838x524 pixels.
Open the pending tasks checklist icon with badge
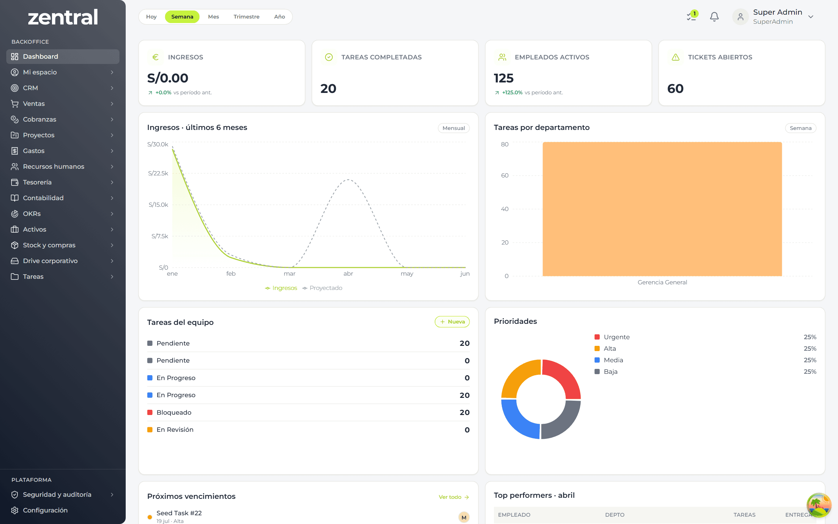point(692,16)
